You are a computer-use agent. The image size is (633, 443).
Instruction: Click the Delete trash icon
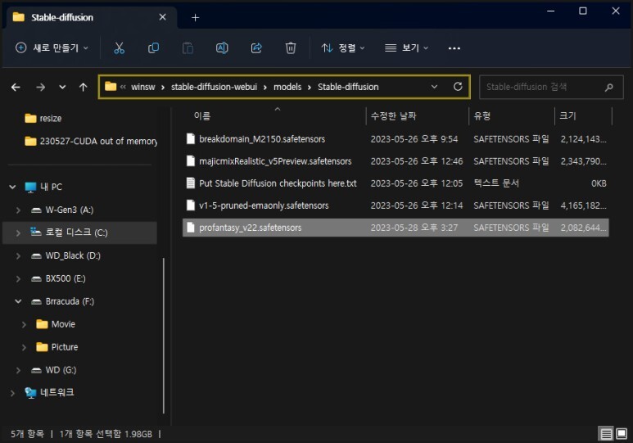291,48
